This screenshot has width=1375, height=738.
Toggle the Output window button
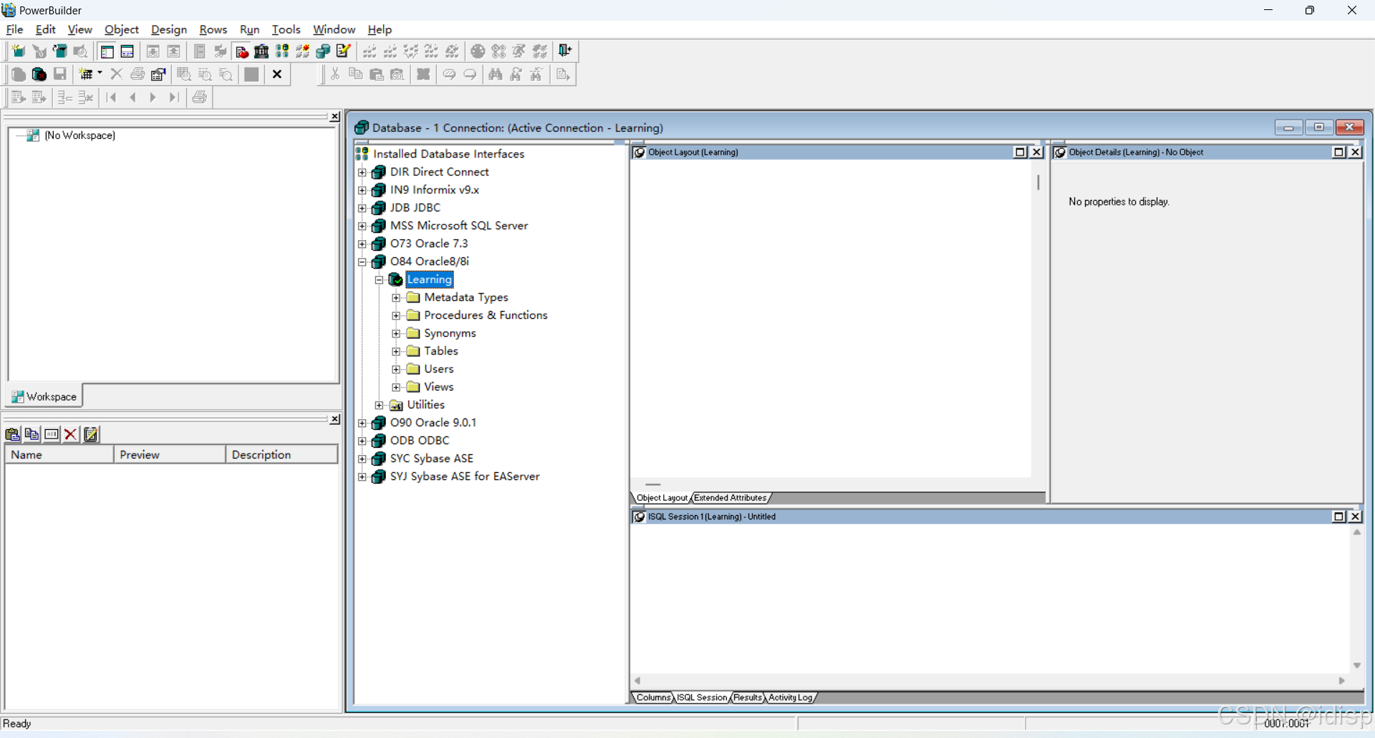pyautogui.click(x=127, y=51)
